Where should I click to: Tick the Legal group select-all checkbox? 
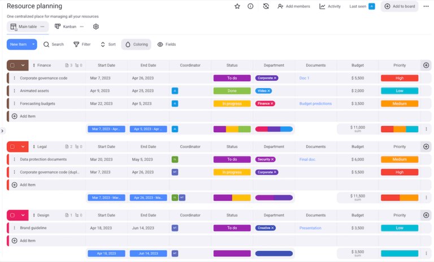click(12, 146)
